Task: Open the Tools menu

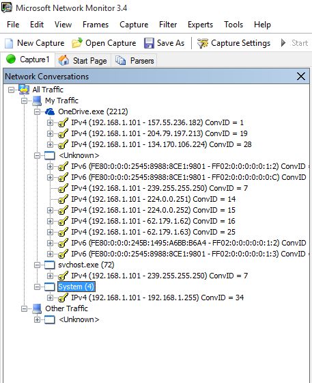Action: coord(233,25)
